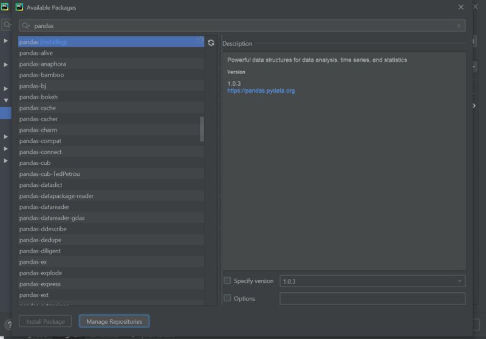
Task: Select pandas-alive in the package list
Action: (x=111, y=53)
